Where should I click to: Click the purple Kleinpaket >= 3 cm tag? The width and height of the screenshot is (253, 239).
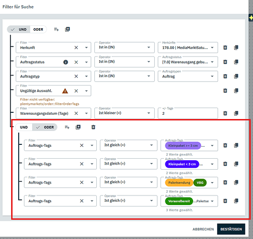[183, 146]
